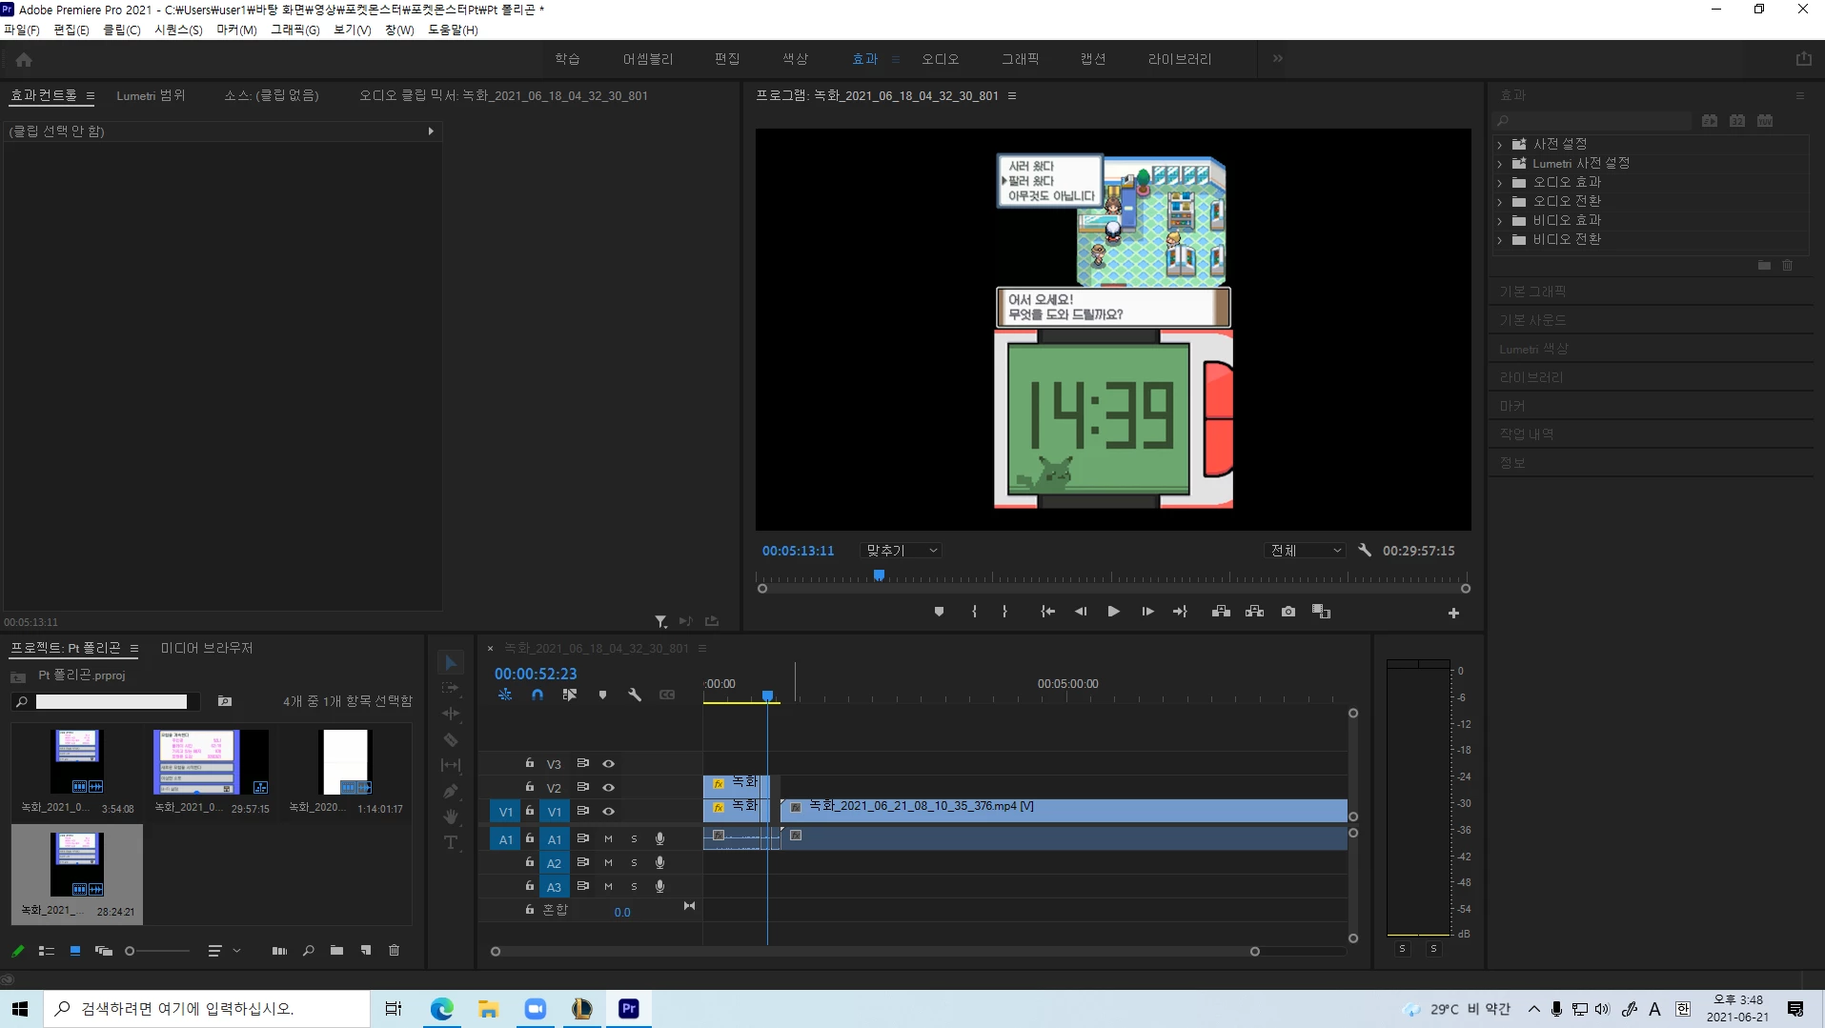The image size is (1825, 1028).
Task: Open the Program monitor button editor plus
Action: pyautogui.click(x=1453, y=613)
